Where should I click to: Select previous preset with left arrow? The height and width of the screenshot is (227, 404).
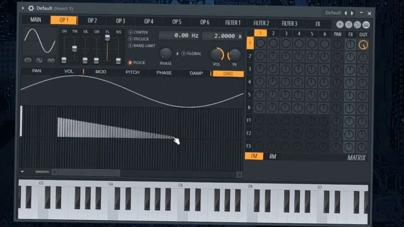coord(346,13)
